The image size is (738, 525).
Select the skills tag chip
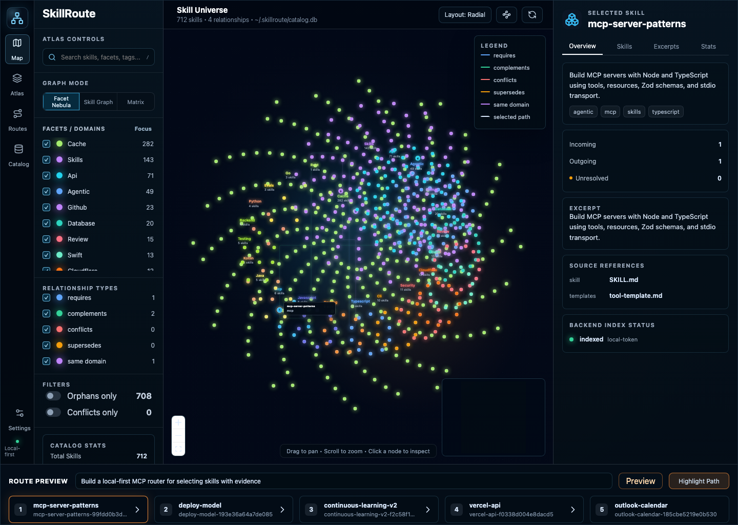pos(634,112)
